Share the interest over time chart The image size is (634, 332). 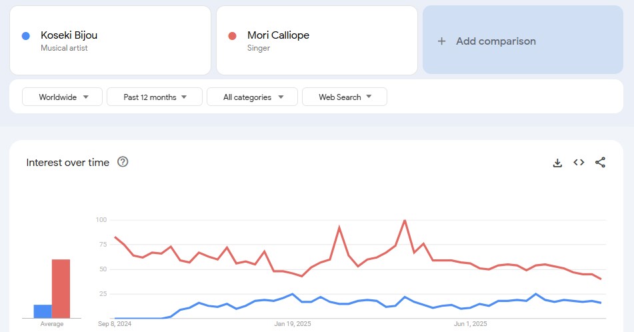tap(600, 163)
